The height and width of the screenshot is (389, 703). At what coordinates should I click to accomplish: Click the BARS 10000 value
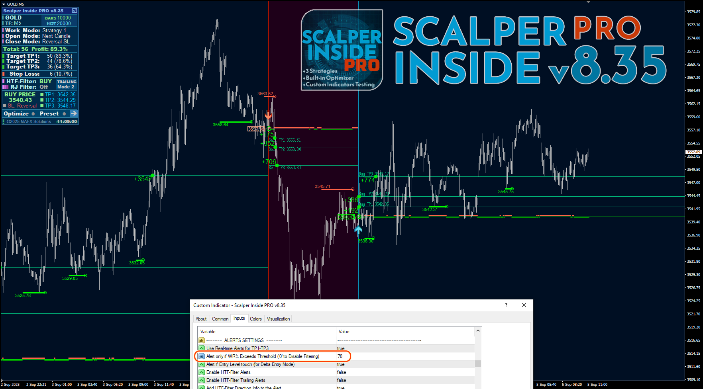(58, 18)
